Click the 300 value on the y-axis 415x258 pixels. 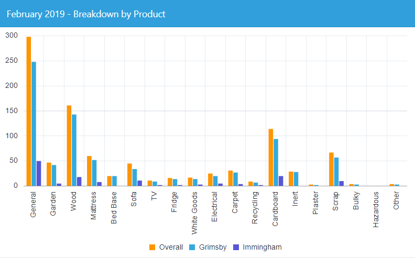tap(12, 36)
